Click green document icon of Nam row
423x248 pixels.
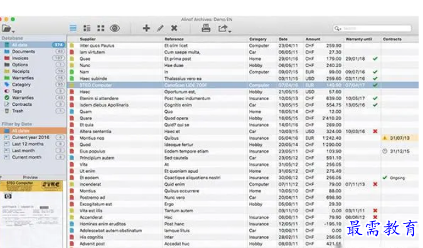coord(72,72)
